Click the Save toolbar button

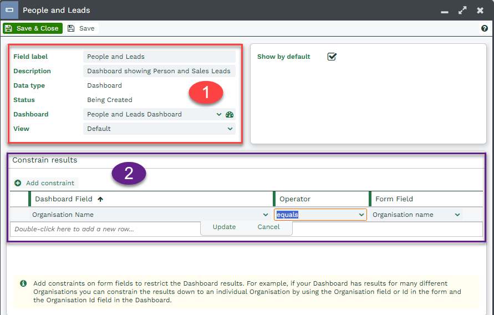pyautogui.click(x=81, y=28)
